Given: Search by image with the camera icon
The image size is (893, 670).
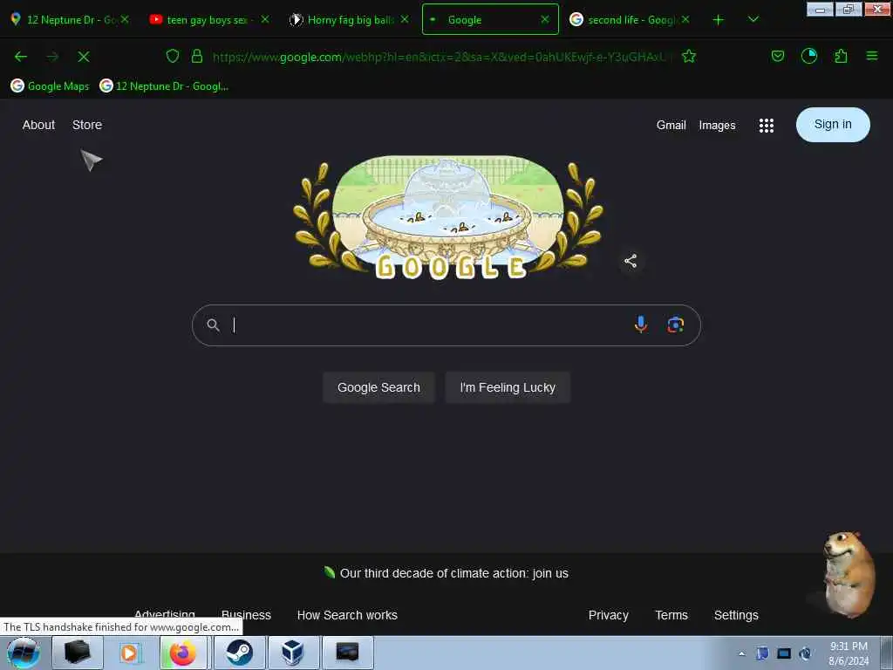Looking at the screenshot, I should pos(676,325).
